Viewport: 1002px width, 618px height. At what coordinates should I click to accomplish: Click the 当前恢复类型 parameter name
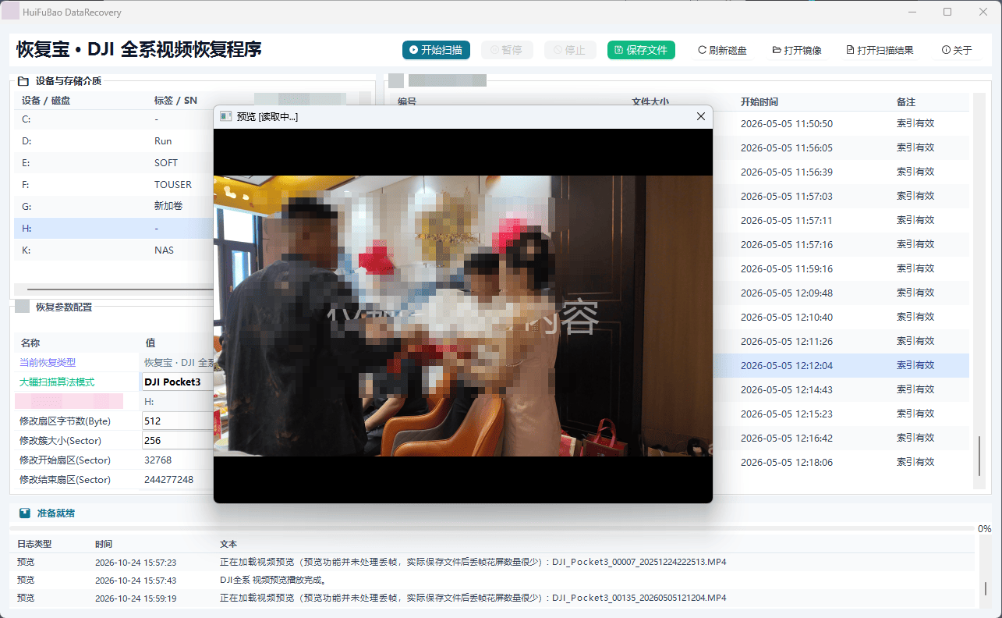pyautogui.click(x=48, y=362)
